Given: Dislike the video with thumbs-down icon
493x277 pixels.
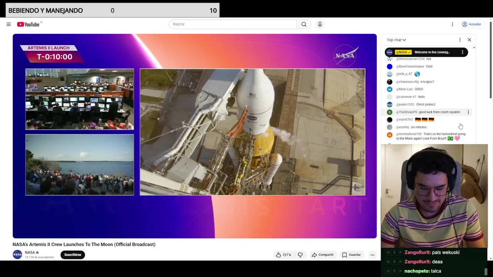Looking at the screenshot, I should point(300,255).
